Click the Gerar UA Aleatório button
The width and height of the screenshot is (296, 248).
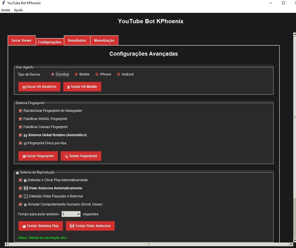(x=39, y=87)
